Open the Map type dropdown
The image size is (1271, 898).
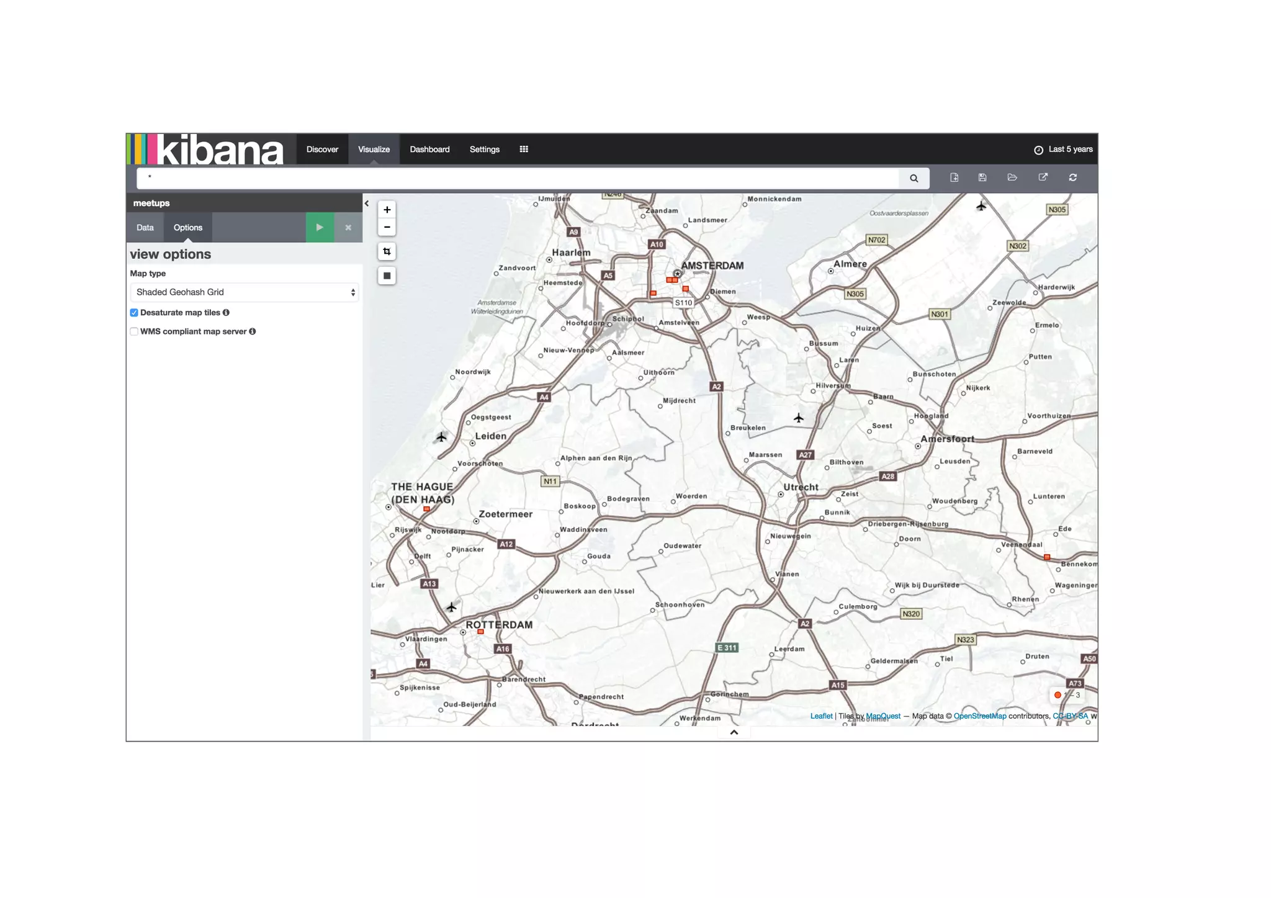[245, 292]
